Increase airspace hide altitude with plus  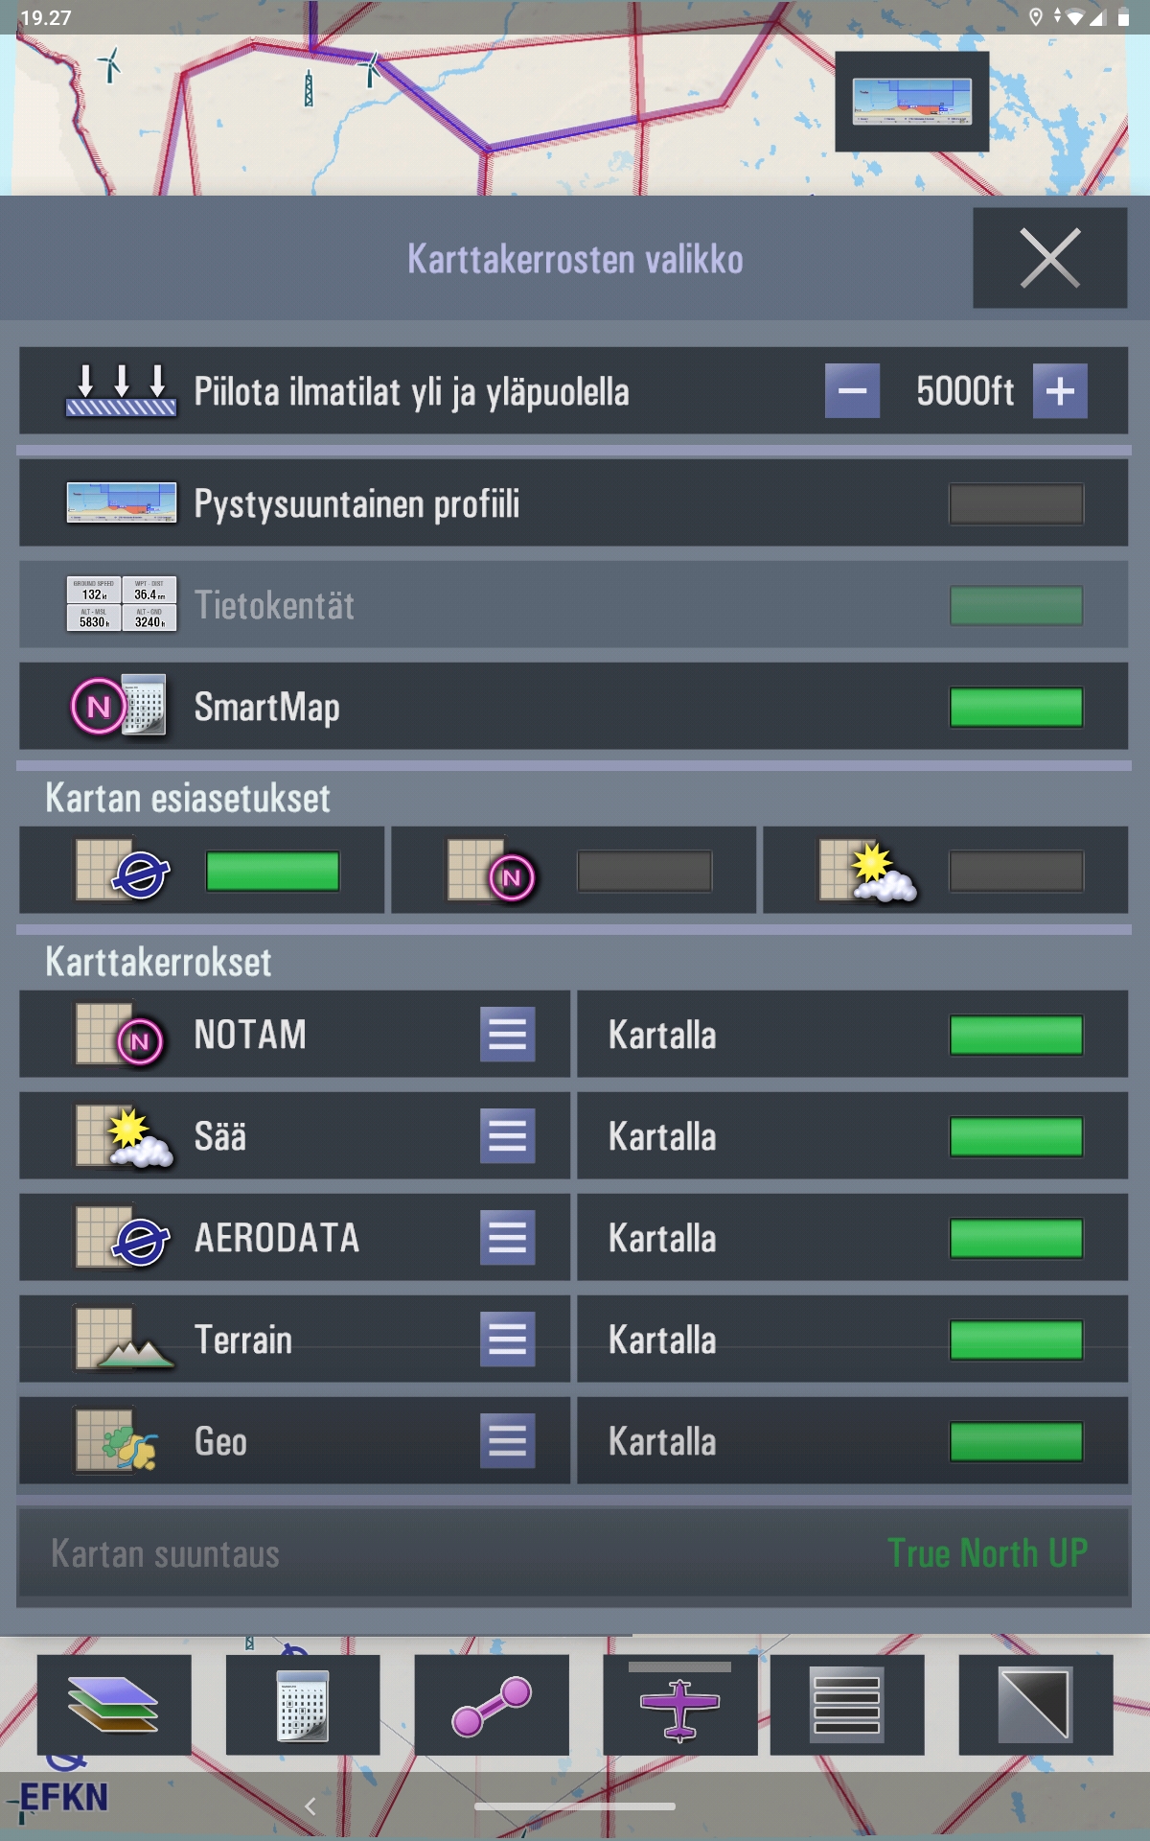tap(1060, 391)
